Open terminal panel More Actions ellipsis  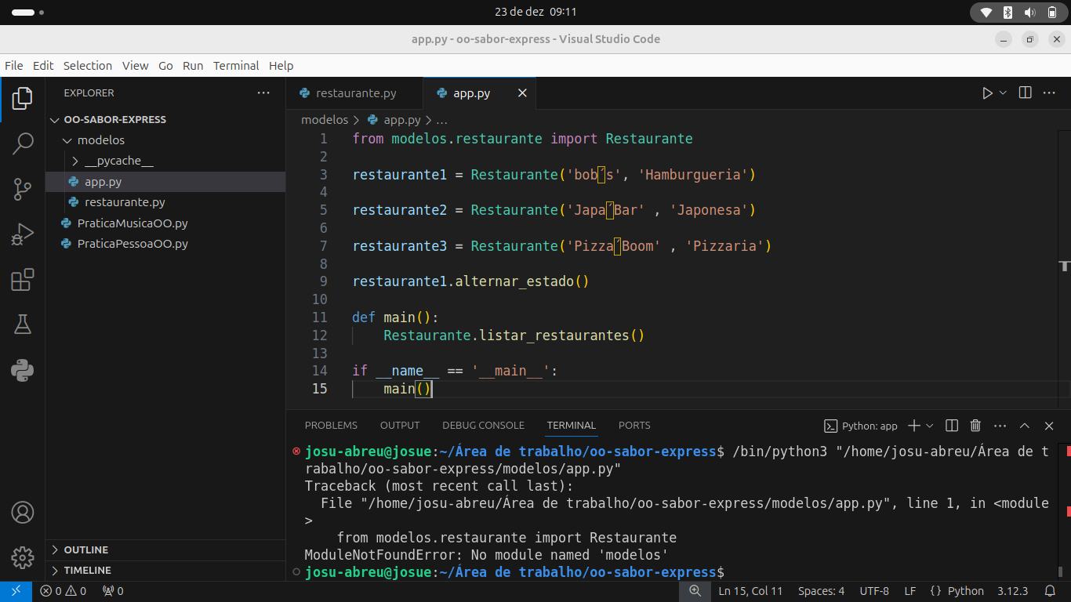click(x=1000, y=426)
